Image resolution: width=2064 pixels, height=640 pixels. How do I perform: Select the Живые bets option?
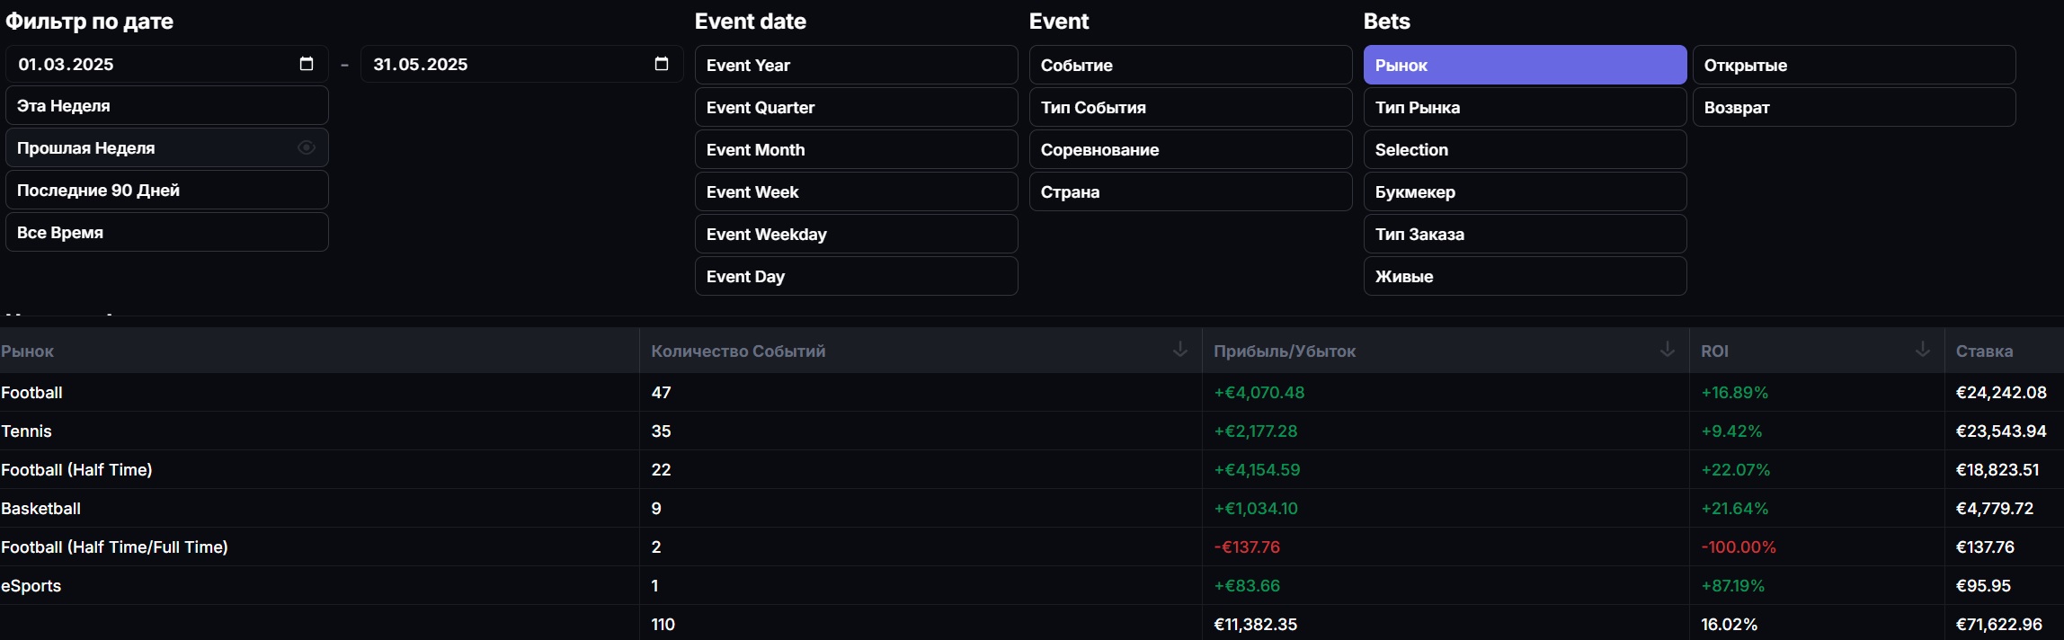coord(1524,276)
